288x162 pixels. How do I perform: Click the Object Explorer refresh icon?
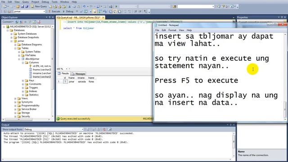click(x=34, y=22)
